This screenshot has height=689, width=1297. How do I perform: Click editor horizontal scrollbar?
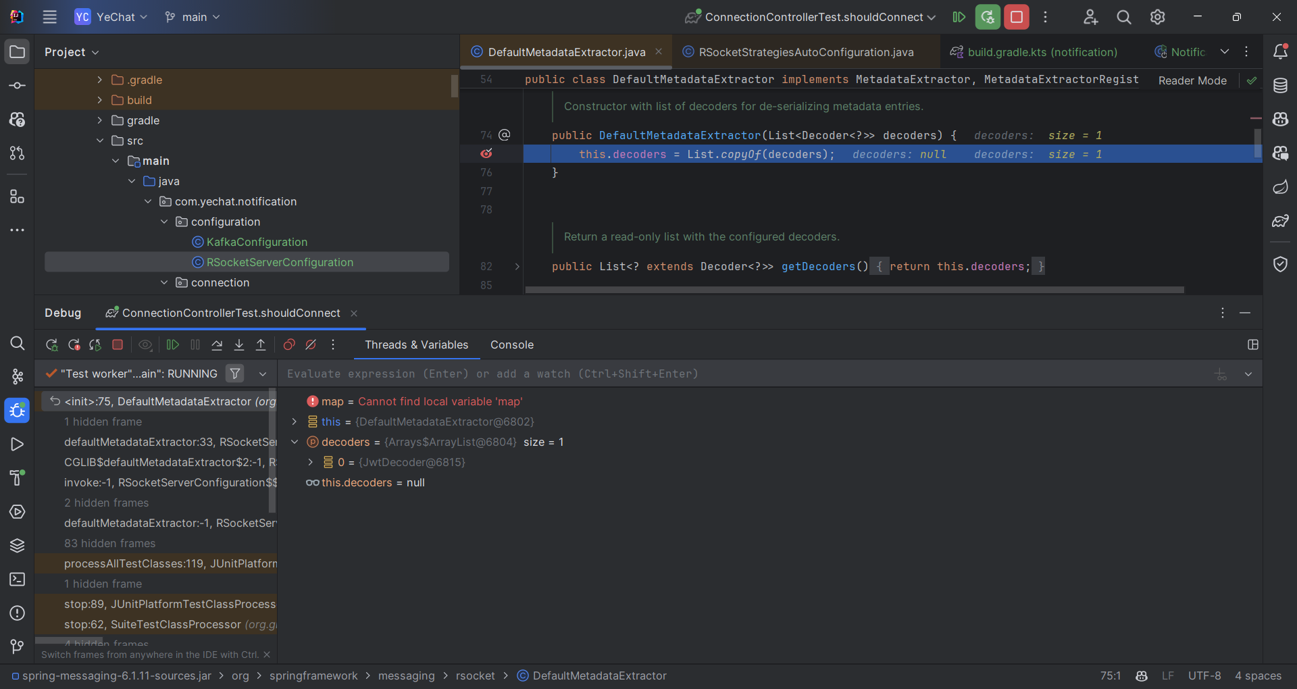(855, 290)
